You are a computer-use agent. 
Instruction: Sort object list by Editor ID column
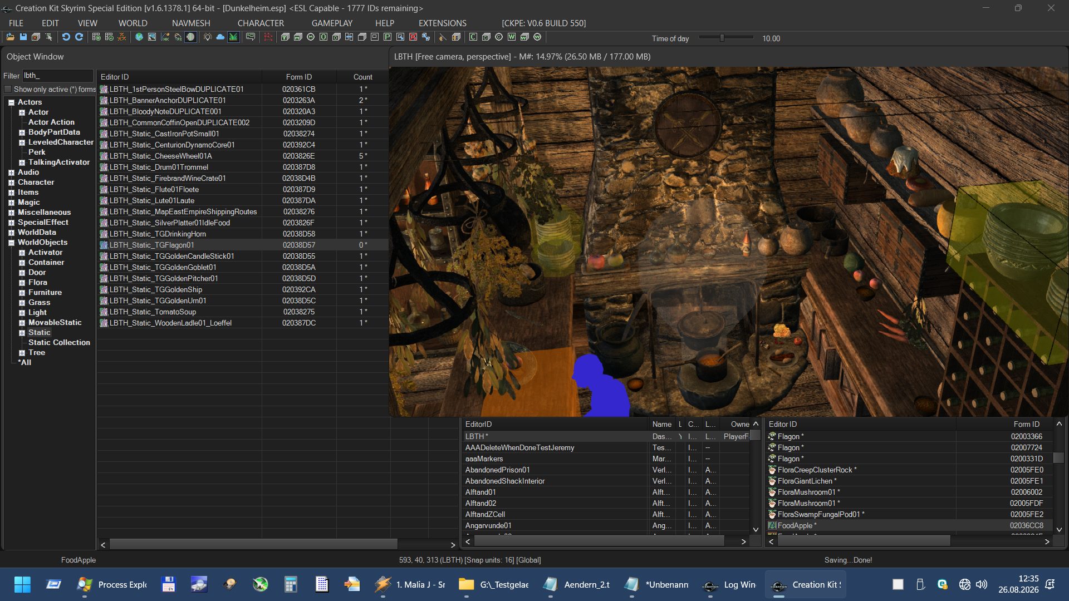179,77
